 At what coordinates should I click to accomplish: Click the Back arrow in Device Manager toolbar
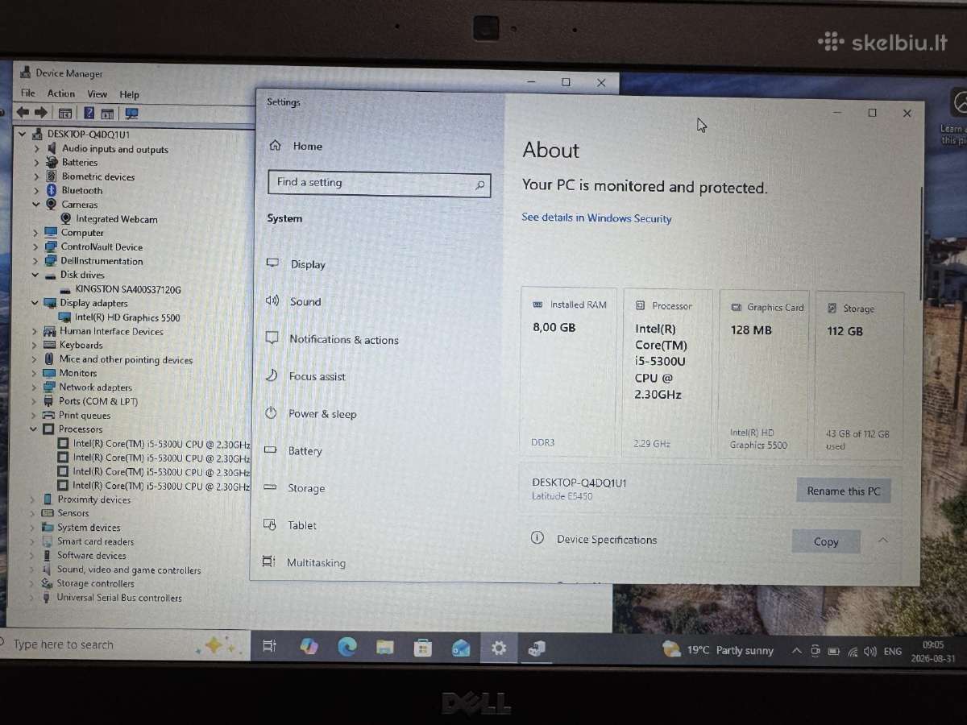point(23,113)
